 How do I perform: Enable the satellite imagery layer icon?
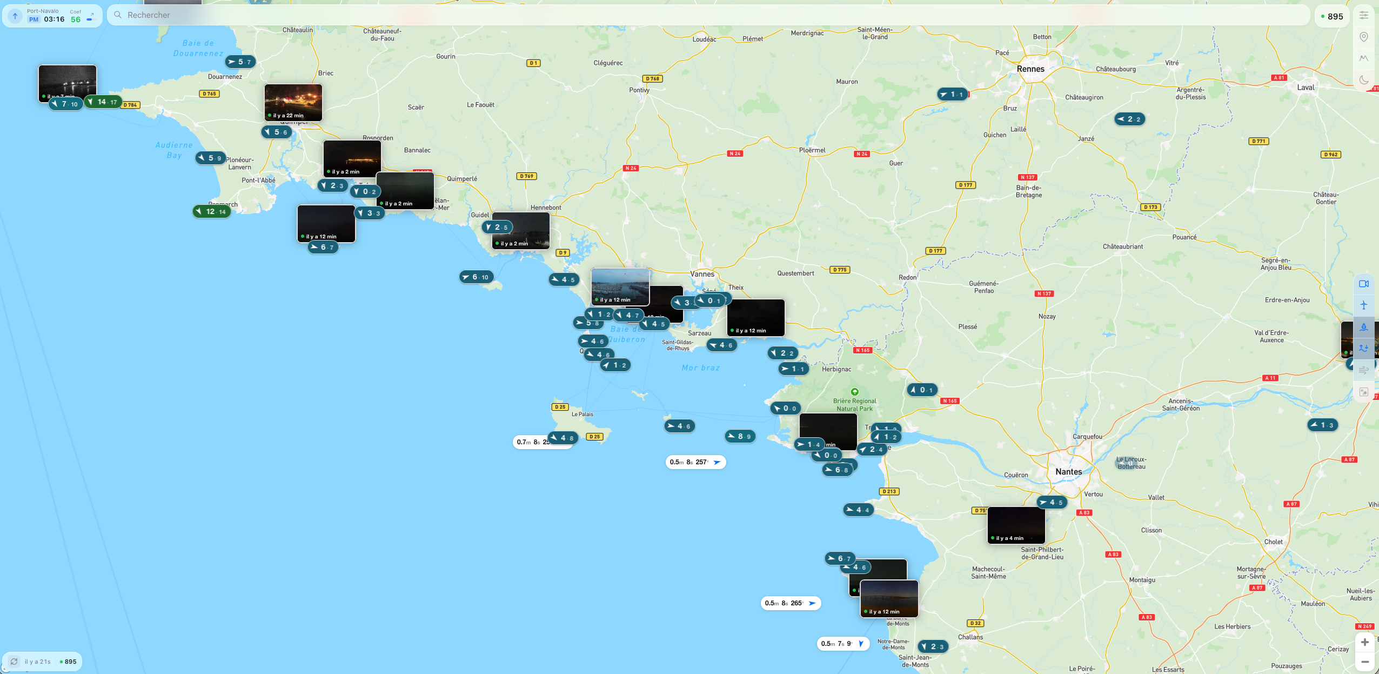1364,391
